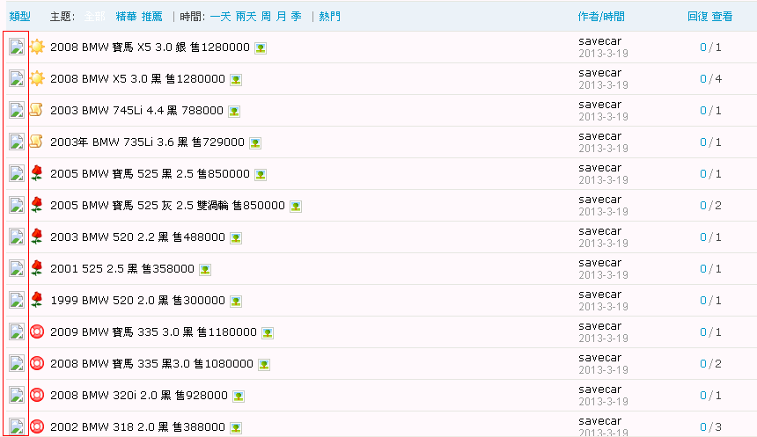757x437 pixels.
Task: Click scroll icon beside 2003 BMW 745Li 4.4 黑
Action: [x=36, y=110]
